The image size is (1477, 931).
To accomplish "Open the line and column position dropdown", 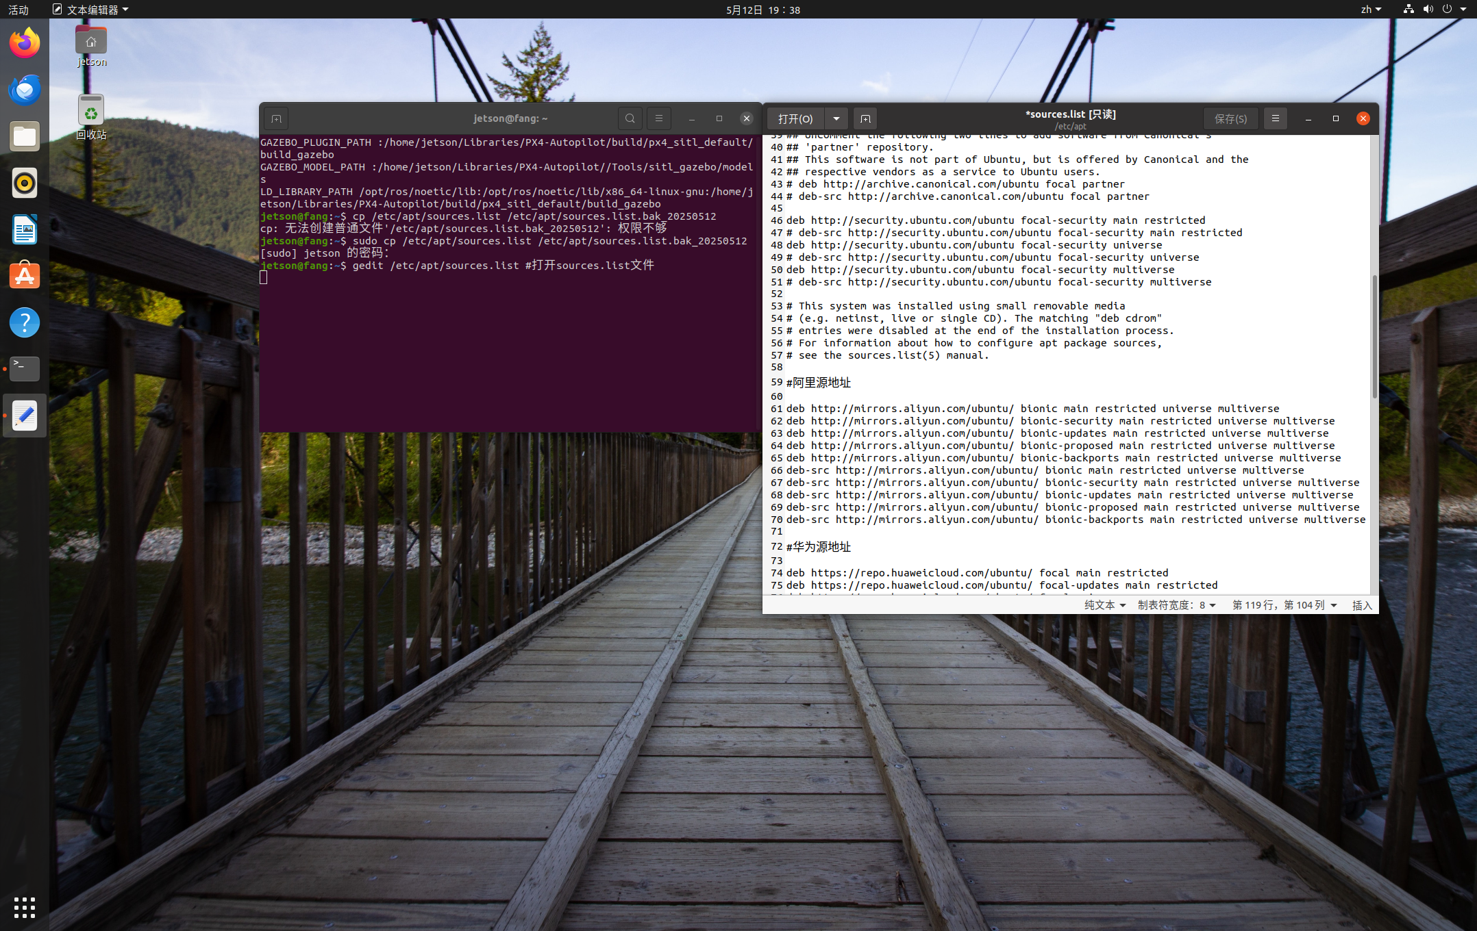I will click(1284, 605).
